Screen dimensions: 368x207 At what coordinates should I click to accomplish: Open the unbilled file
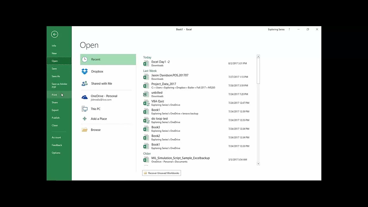[x=198, y=94]
